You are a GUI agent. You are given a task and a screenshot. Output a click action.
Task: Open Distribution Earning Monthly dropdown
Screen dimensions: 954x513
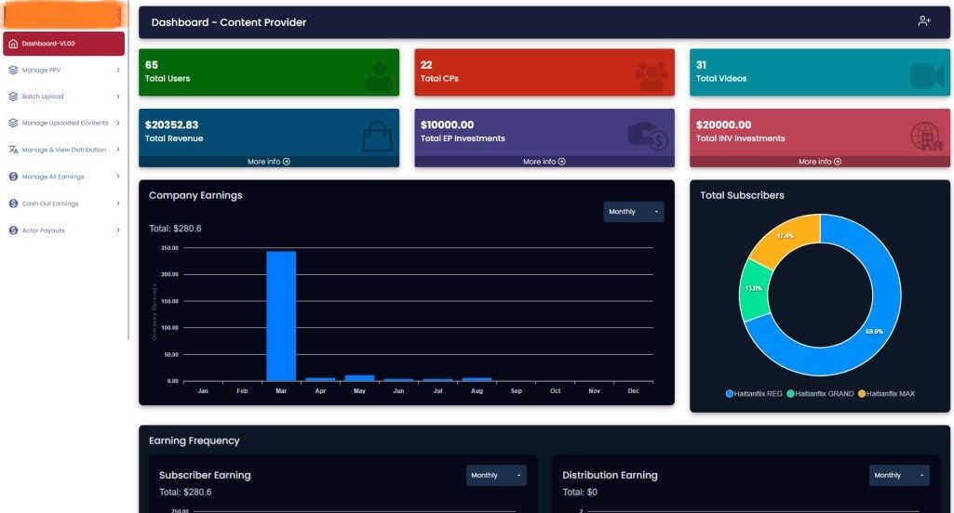[899, 475]
